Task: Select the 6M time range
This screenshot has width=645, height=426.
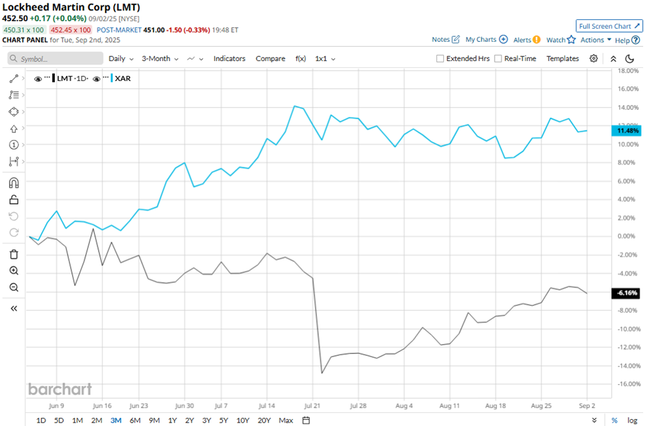Action: [135, 421]
